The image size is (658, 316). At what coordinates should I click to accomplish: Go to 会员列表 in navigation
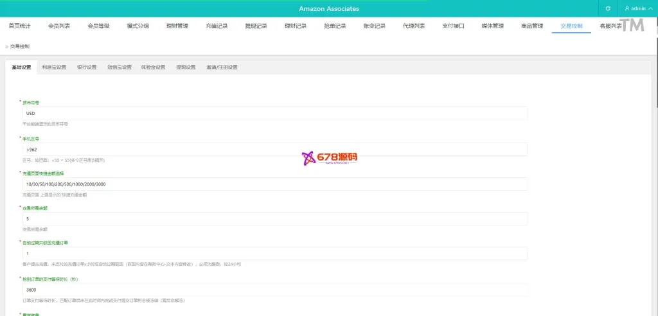[59, 26]
